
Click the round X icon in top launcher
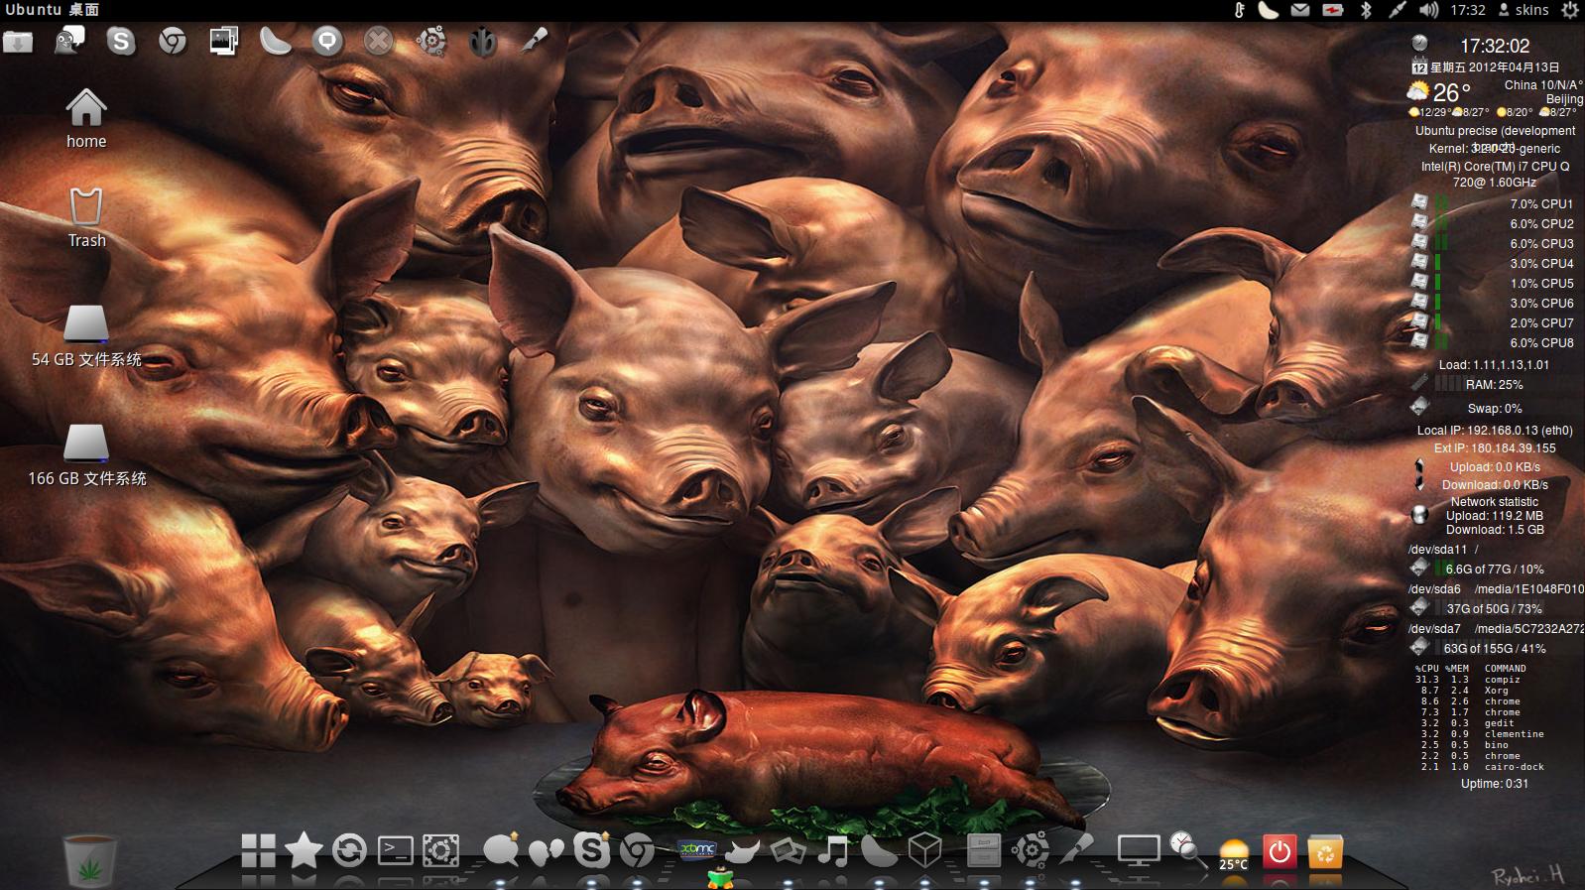pos(379,42)
